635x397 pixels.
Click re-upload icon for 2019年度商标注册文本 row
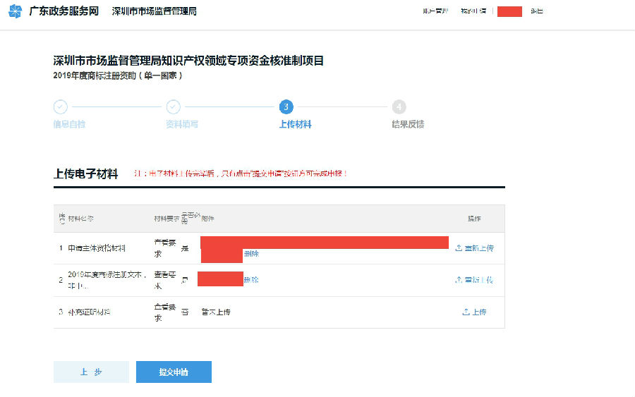[x=459, y=280]
